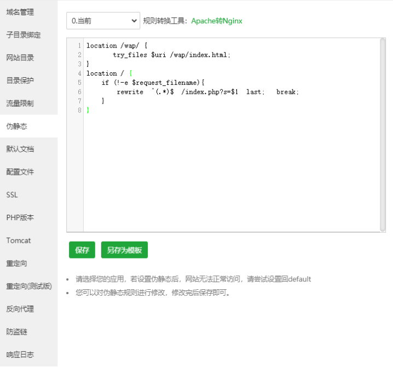Click the try_files $uri line in editor
The image size is (393, 367).
171,55
